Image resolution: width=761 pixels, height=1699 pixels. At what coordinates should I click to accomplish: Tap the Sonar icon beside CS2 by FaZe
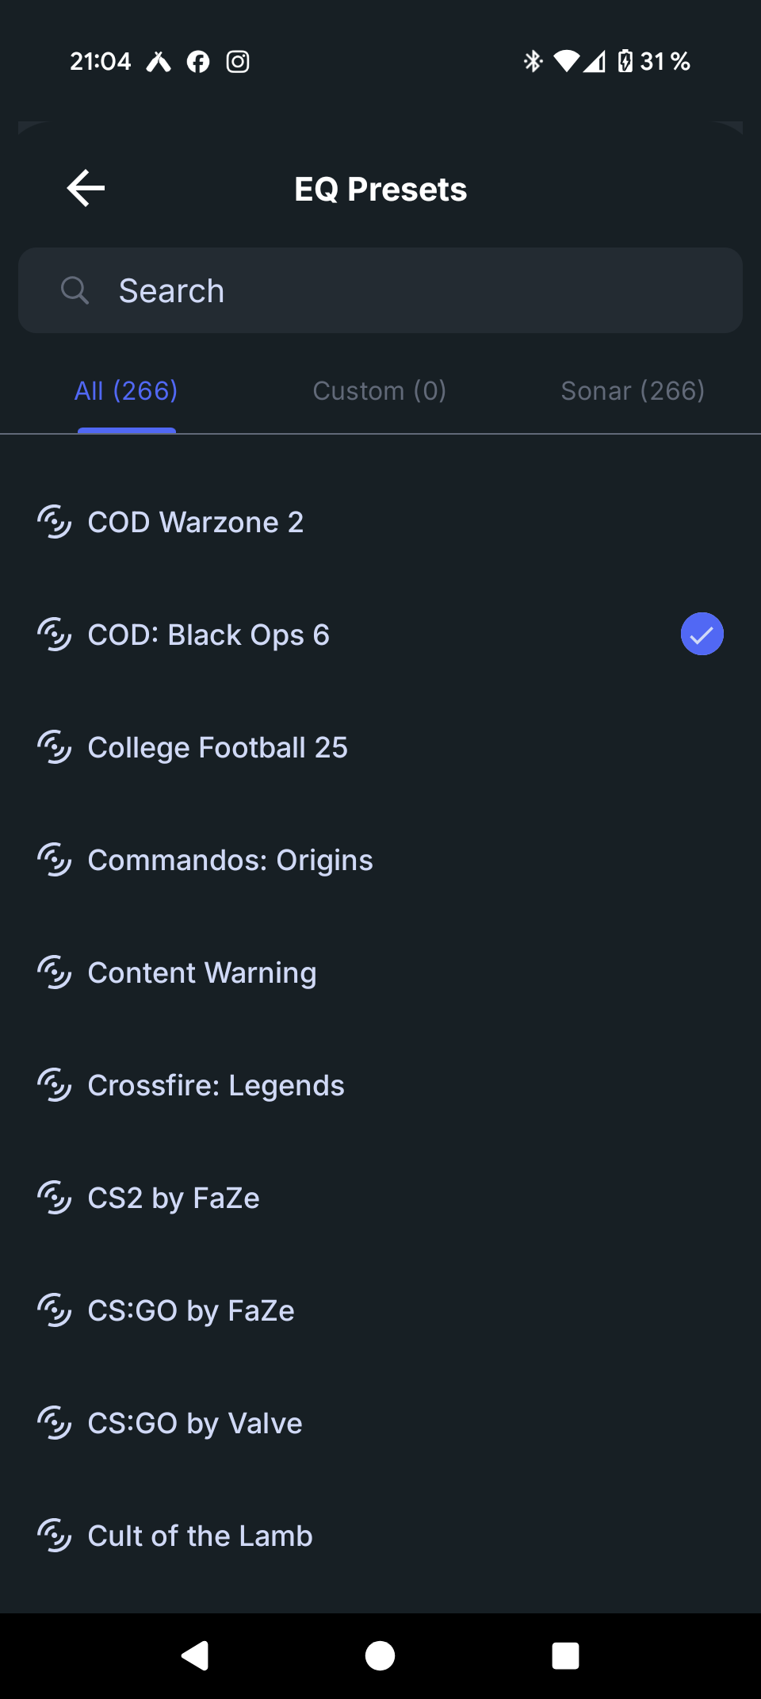point(55,1198)
